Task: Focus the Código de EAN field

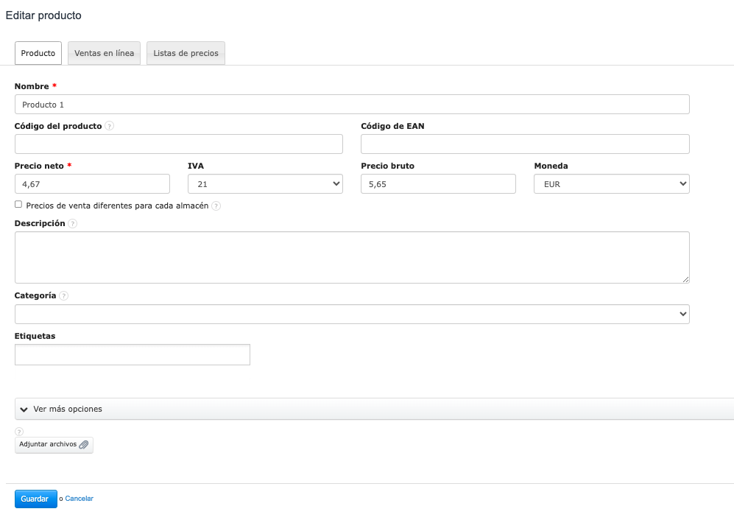Action: (x=525, y=144)
